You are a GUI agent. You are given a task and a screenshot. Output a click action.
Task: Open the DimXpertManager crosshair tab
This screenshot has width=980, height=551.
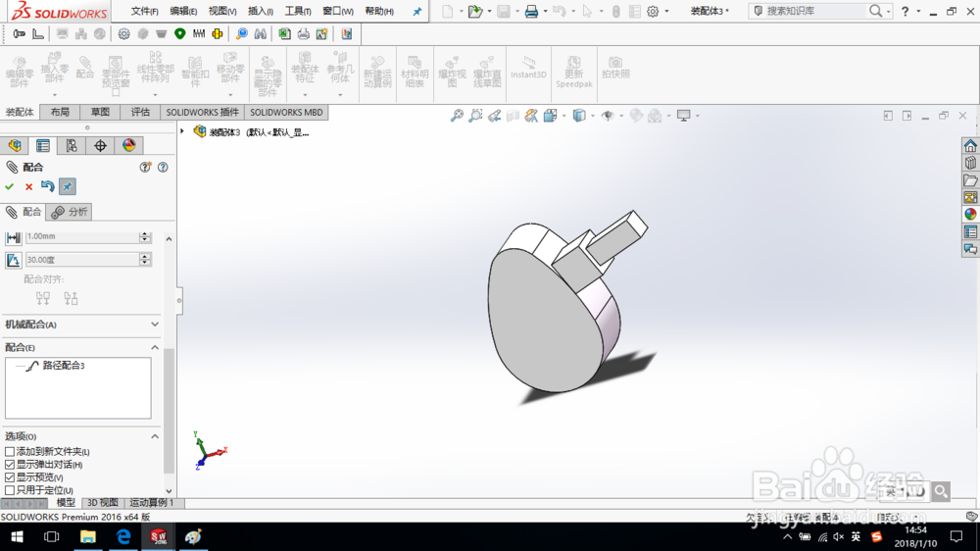click(x=100, y=146)
